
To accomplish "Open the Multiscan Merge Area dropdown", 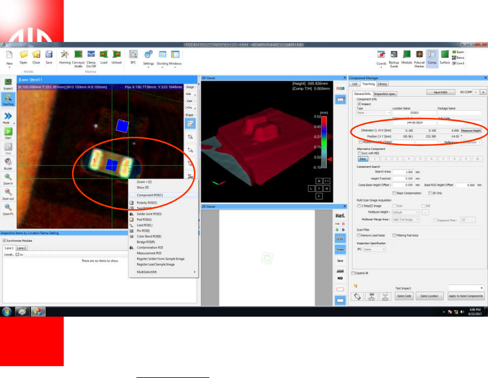I will [406, 219].
